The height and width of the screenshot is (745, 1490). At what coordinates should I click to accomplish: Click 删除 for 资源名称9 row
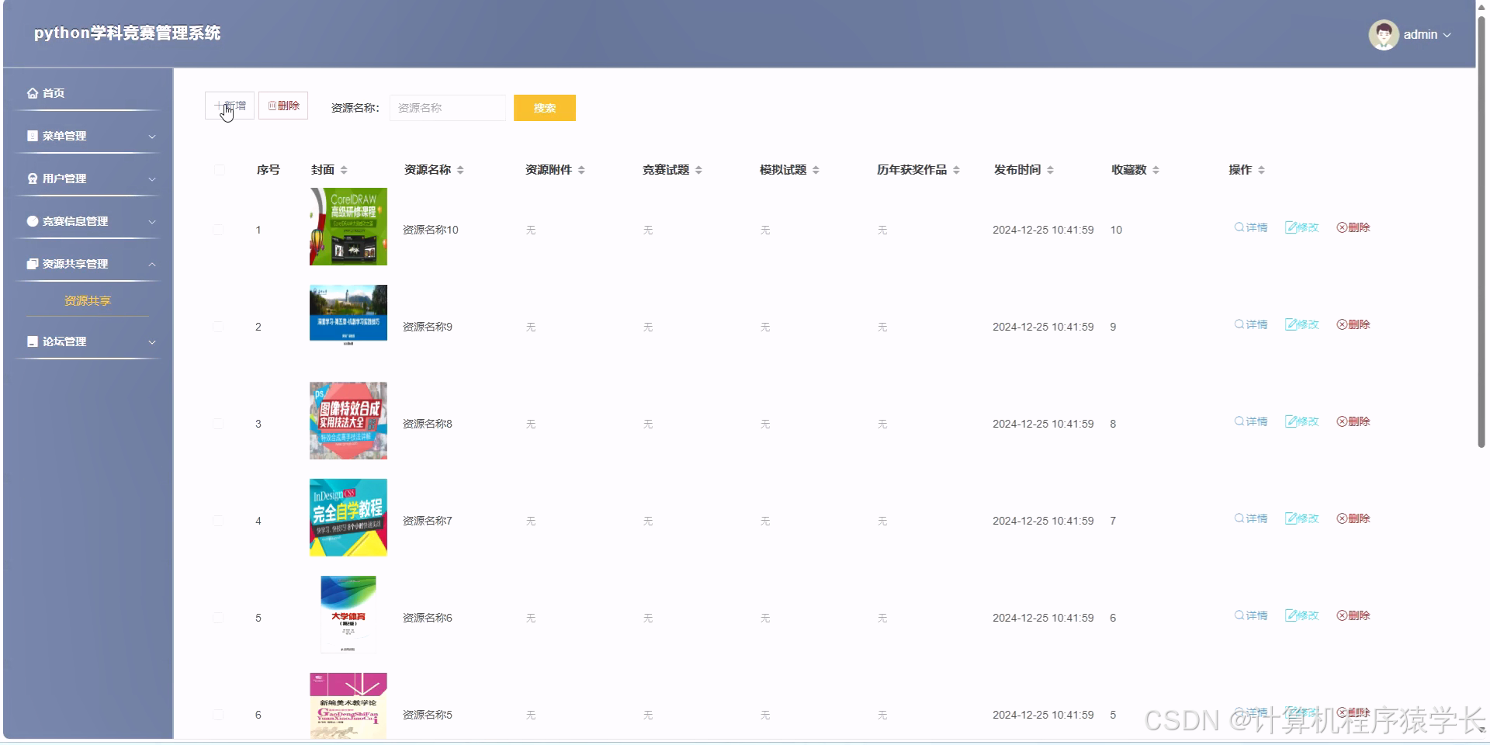tap(1353, 324)
